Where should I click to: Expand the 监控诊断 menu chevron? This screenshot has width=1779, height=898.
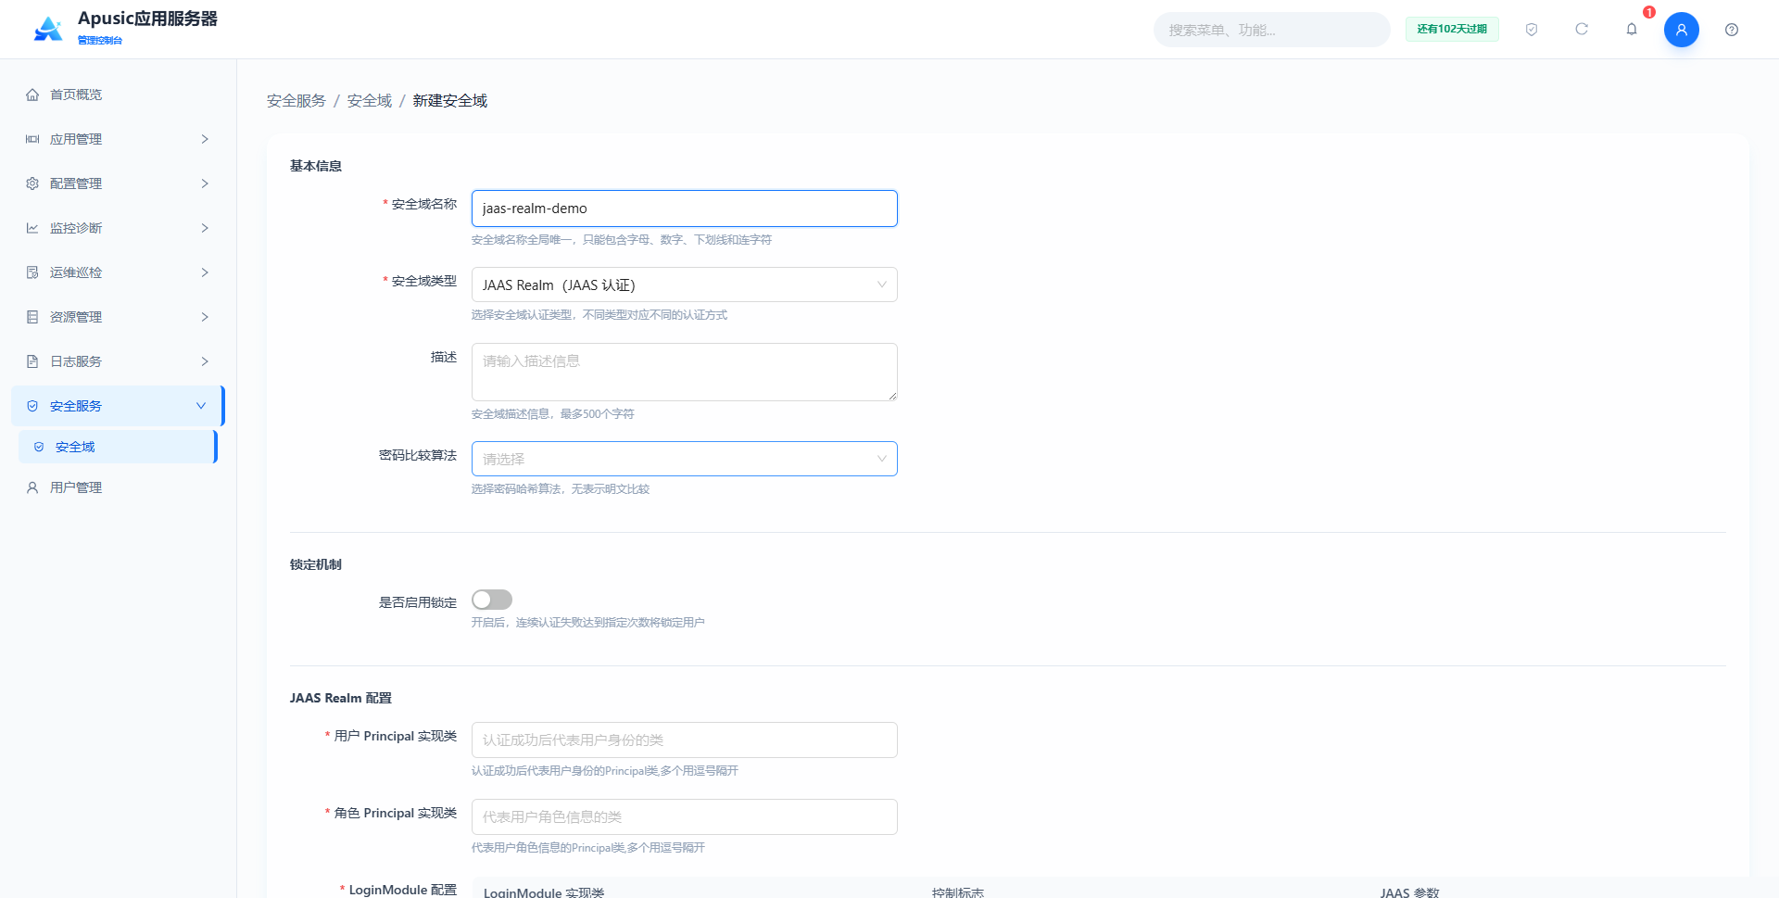coord(205,228)
